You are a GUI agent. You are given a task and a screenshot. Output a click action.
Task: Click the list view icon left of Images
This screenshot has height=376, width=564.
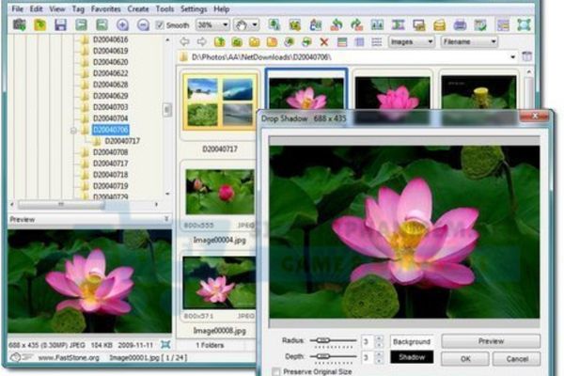point(377,41)
